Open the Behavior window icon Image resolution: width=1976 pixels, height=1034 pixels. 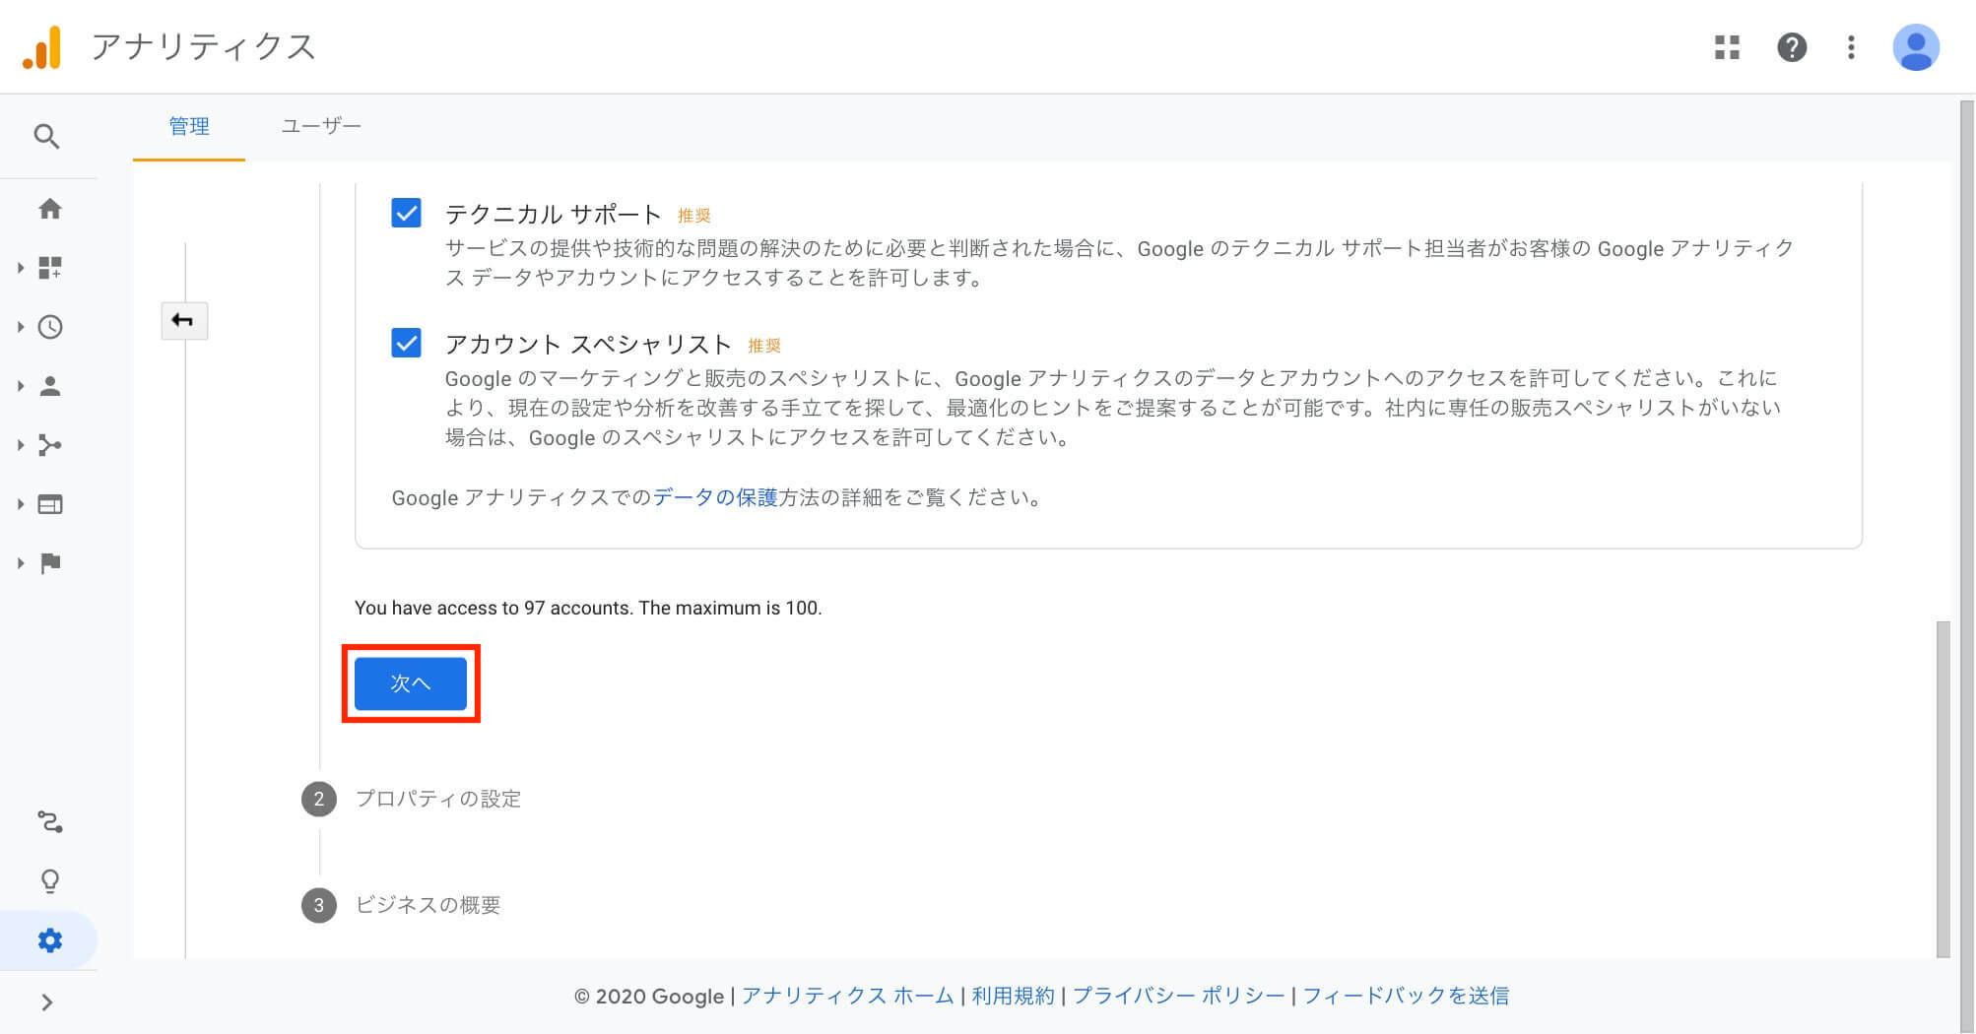(50, 504)
